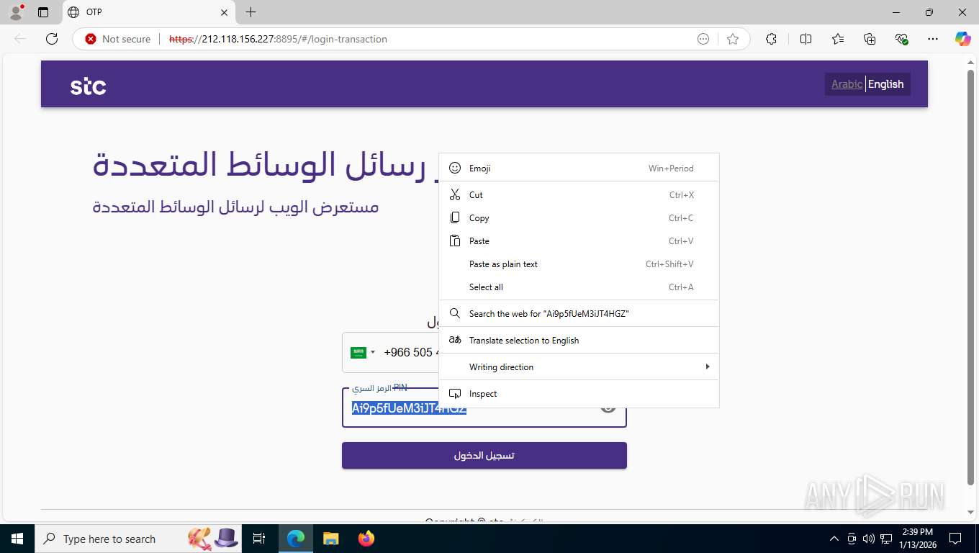Choose Translate selection to English
The width and height of the screenshot is (979, 553).
click(579, 341)
